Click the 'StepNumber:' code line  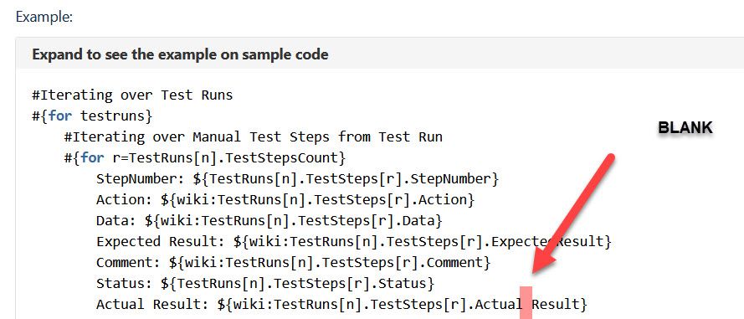(x=298, y=179)
